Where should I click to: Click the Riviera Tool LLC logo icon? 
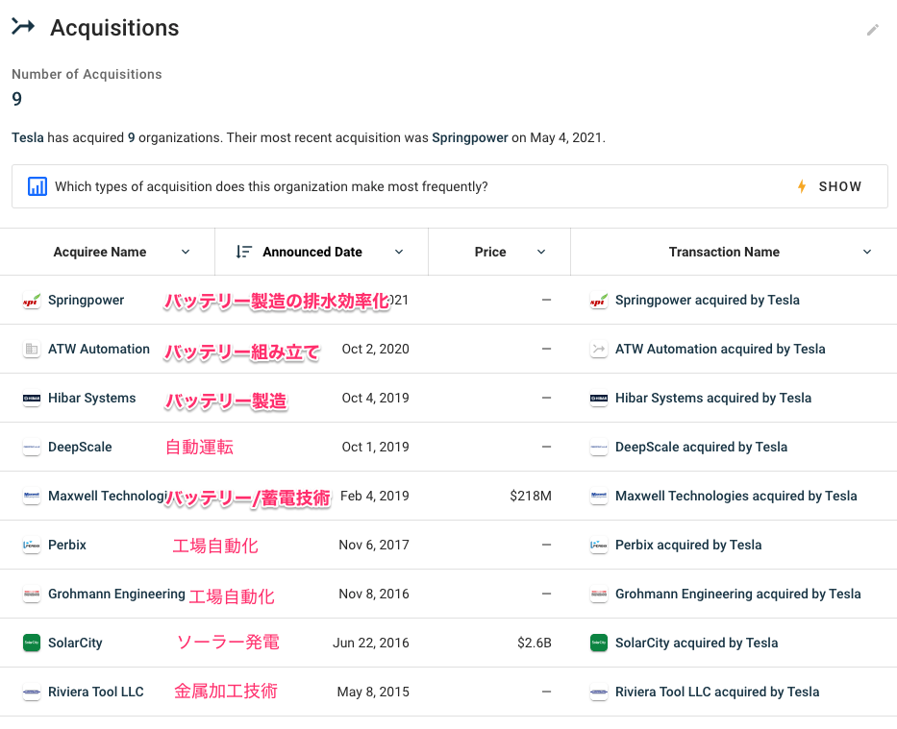[x=31, y=693]
